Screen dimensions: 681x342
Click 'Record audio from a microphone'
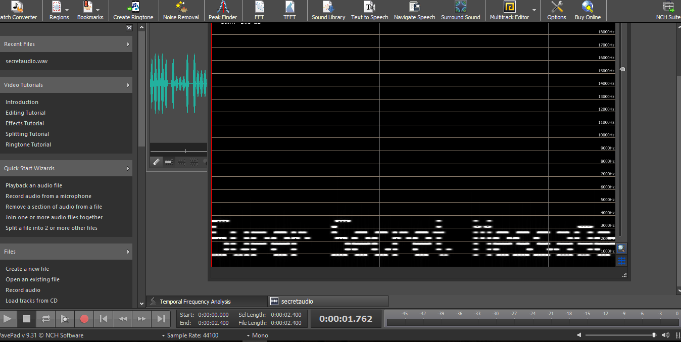48,196
